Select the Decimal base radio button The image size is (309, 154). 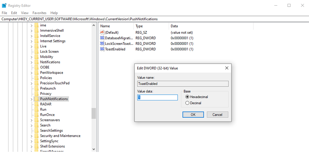[x=187, y=103]
